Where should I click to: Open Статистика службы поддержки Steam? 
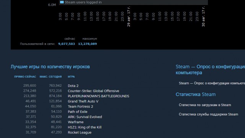pos(208,114)
